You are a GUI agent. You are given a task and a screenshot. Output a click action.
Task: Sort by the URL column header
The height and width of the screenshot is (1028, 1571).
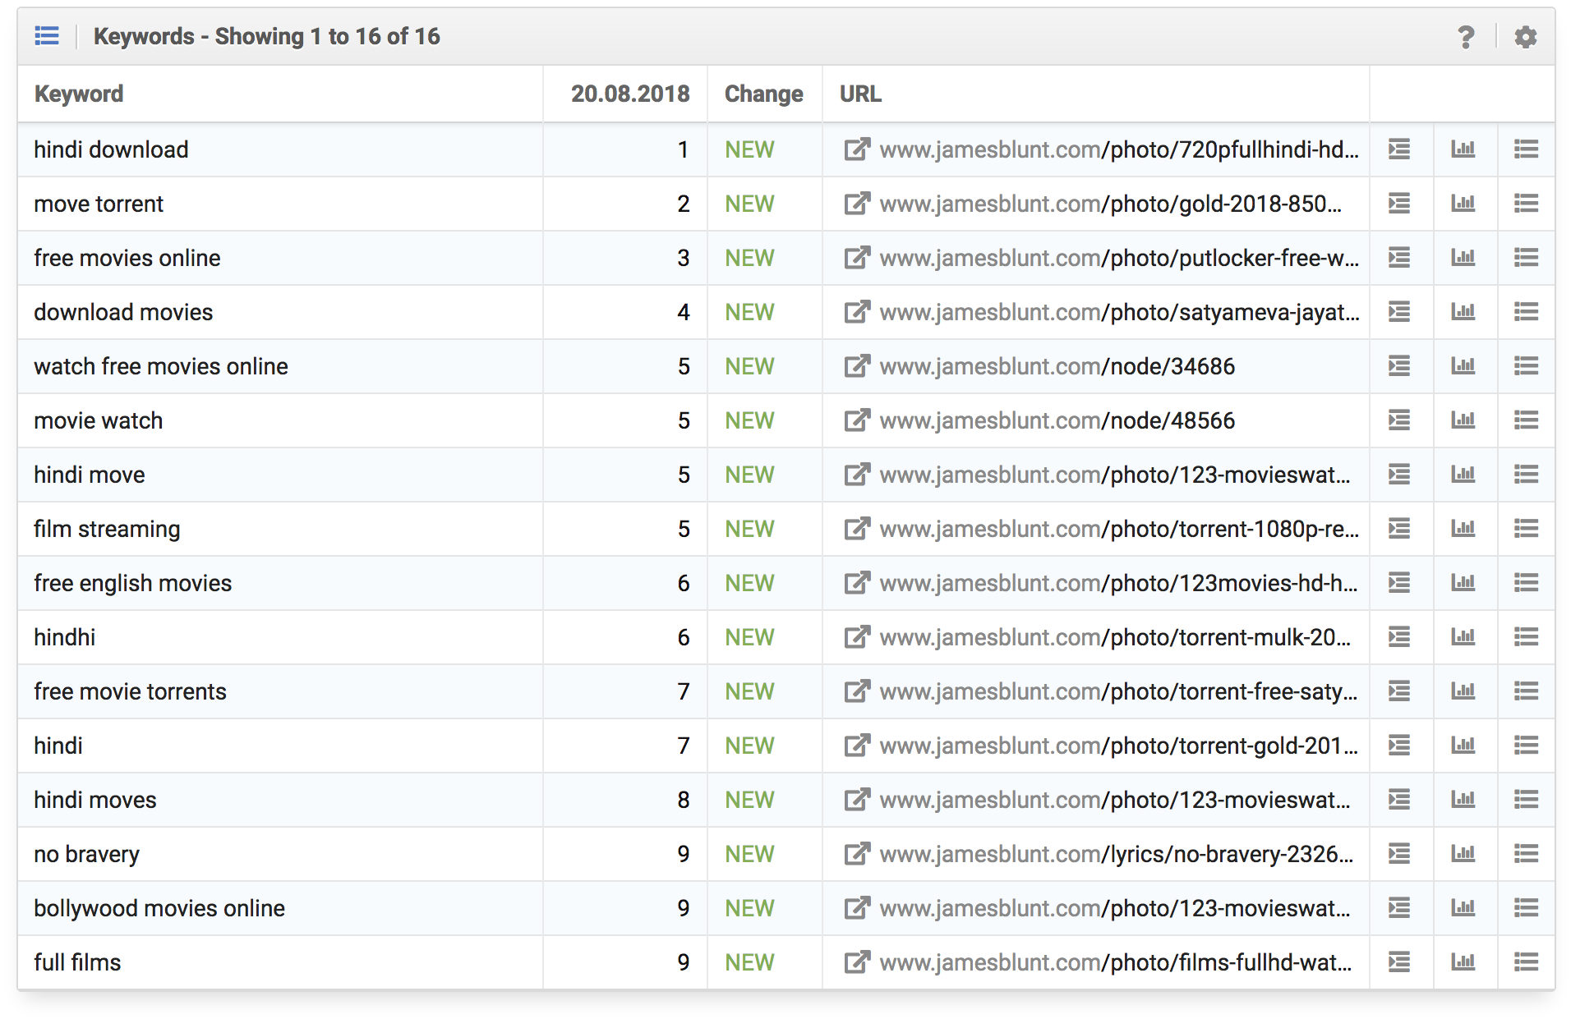point(860,94)
